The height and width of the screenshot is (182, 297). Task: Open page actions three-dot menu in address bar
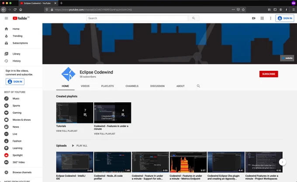(233, 10)
